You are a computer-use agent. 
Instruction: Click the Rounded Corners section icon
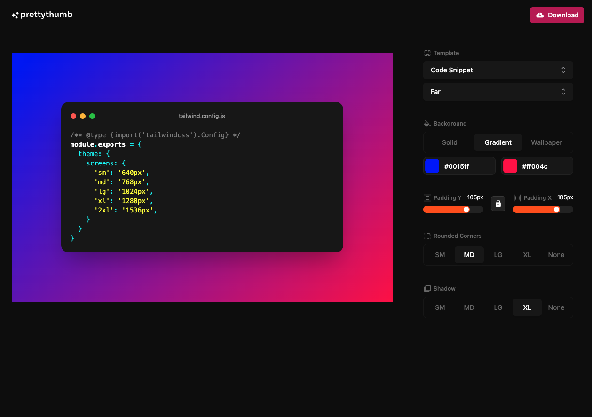[x=427, y=236]
